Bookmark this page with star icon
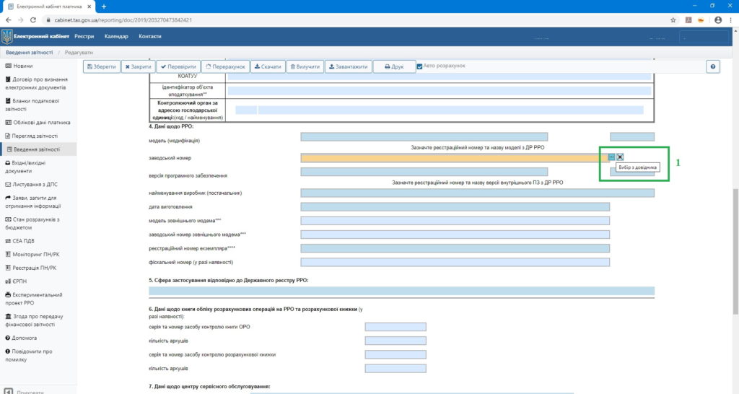This screenshot has height=394, width=739. [x=673, y=20]
